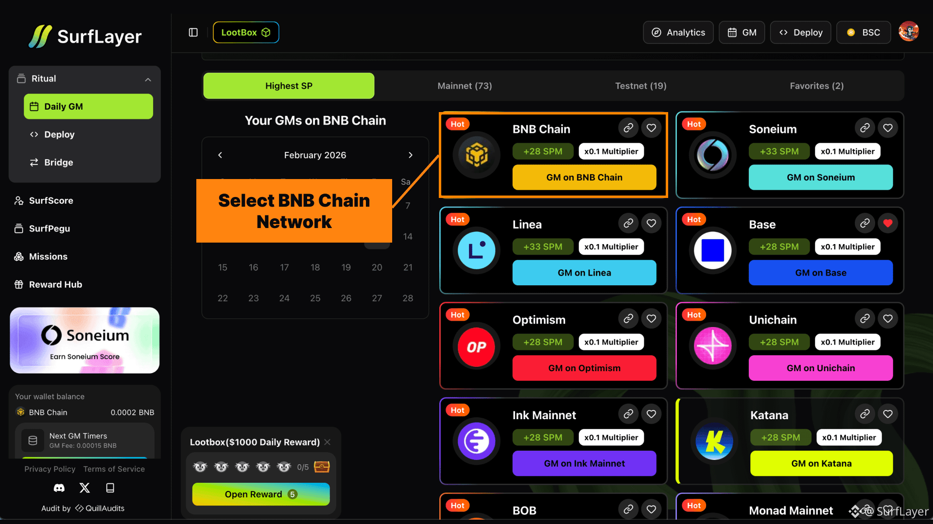
Task: Open BSC network selector
Action: [864, 33]
